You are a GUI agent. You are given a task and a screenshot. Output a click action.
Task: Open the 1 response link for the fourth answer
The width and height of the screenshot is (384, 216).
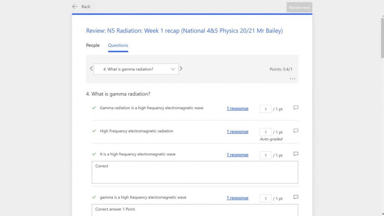(237, 197)
